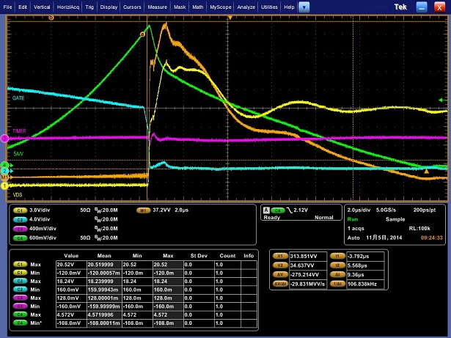Select cursor a marker on green trace
This screenshot has width=451, height=338.
tap(142, 34)
